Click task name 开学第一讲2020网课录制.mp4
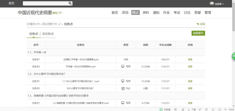Image resolution: width=235 pixels, height=111 pixels. [80, 67]
